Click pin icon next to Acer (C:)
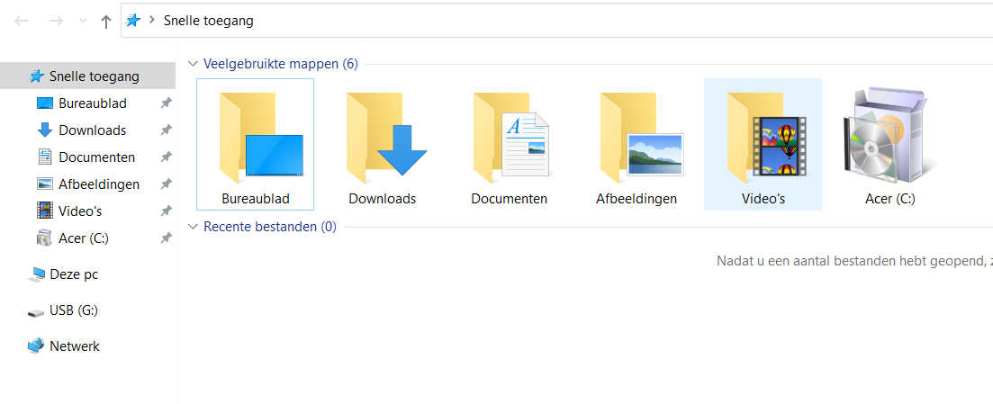 pyautogui.click(x=166, y=238)
